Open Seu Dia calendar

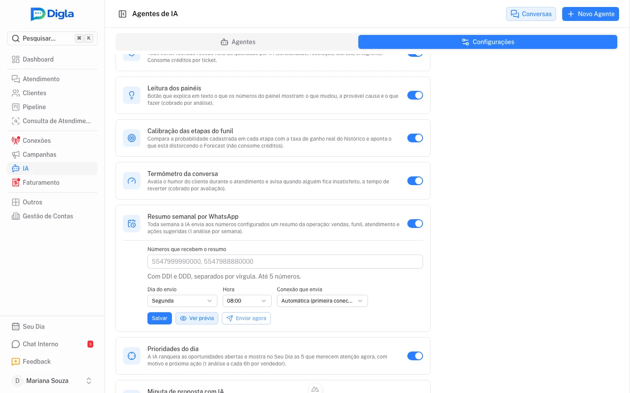coord(52,327)
